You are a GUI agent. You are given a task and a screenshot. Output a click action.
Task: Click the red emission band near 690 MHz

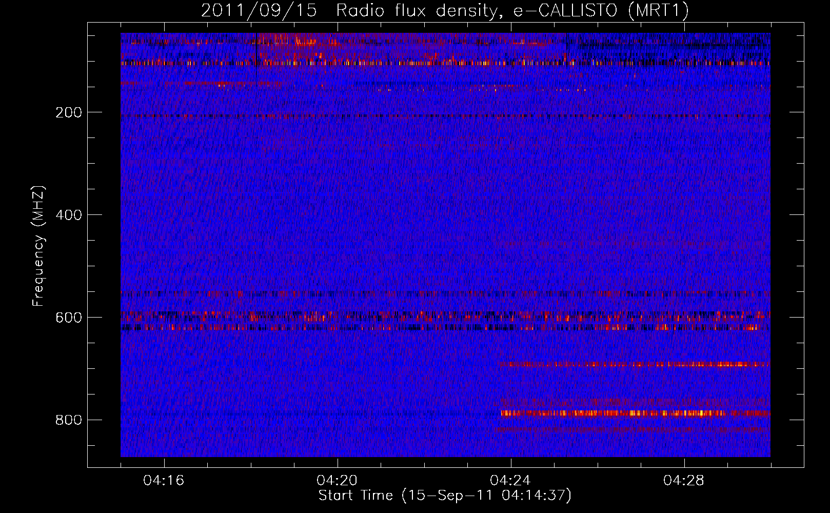(x=634, y=364)
